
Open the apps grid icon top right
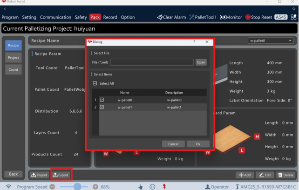[293, 17]
